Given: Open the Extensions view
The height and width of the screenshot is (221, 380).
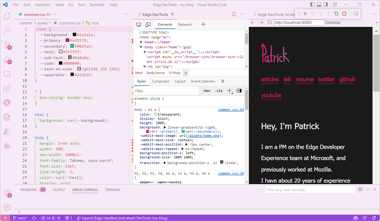Looking at the screenshot, I should [7, 89].
